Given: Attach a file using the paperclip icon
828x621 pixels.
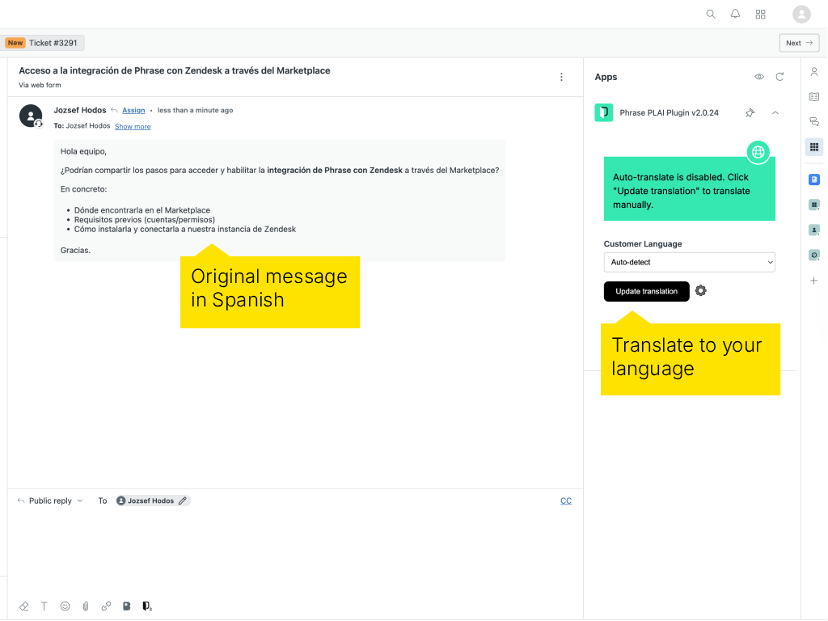Looking at the screenshot, I should (x=85, y=606).
